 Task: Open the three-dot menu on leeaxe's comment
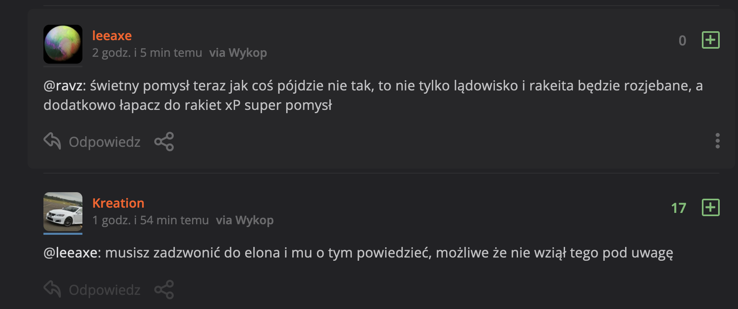[717, 141]
